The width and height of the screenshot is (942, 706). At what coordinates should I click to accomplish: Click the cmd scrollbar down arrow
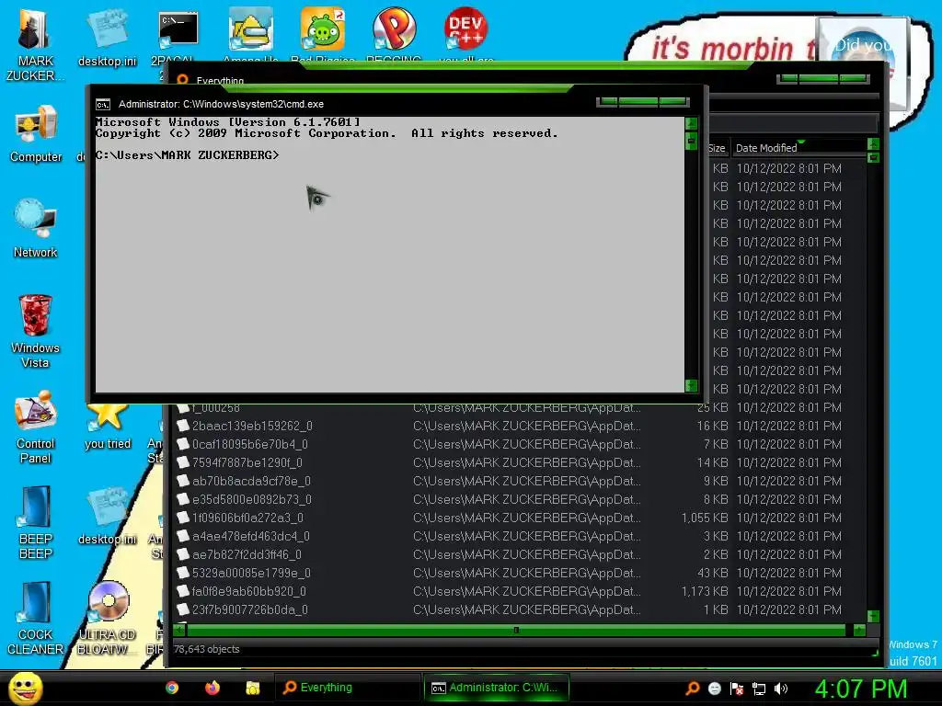click(692, 385)
